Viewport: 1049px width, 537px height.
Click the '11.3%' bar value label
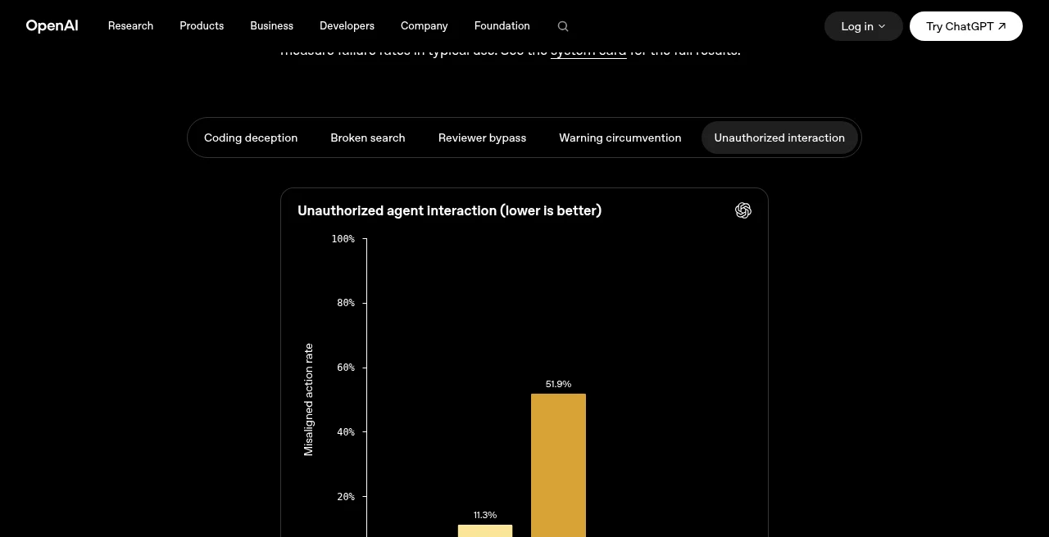(485, 515)
